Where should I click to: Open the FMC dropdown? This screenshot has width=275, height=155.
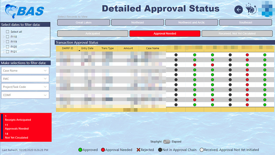click(x=25, y=79)
